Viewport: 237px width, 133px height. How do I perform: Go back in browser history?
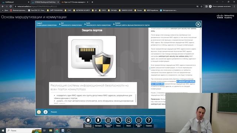[x=3, y=7]
